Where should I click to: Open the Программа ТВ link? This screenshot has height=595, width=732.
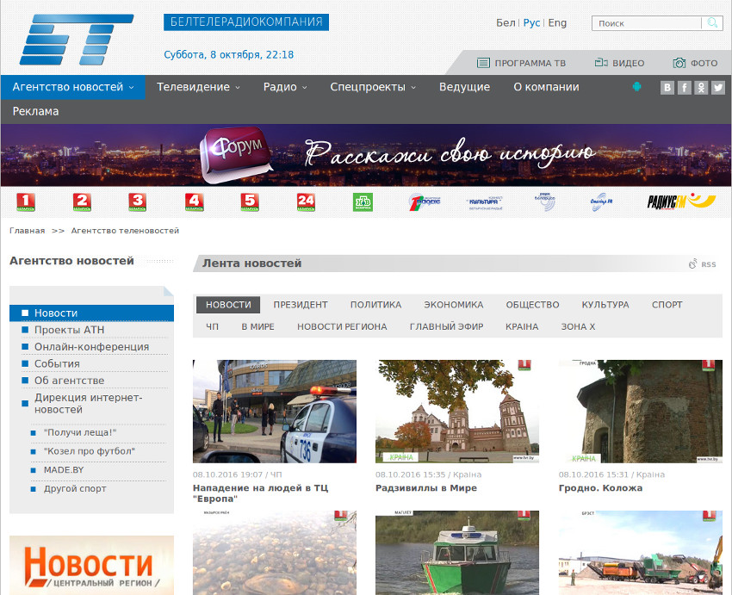(522, 63)
